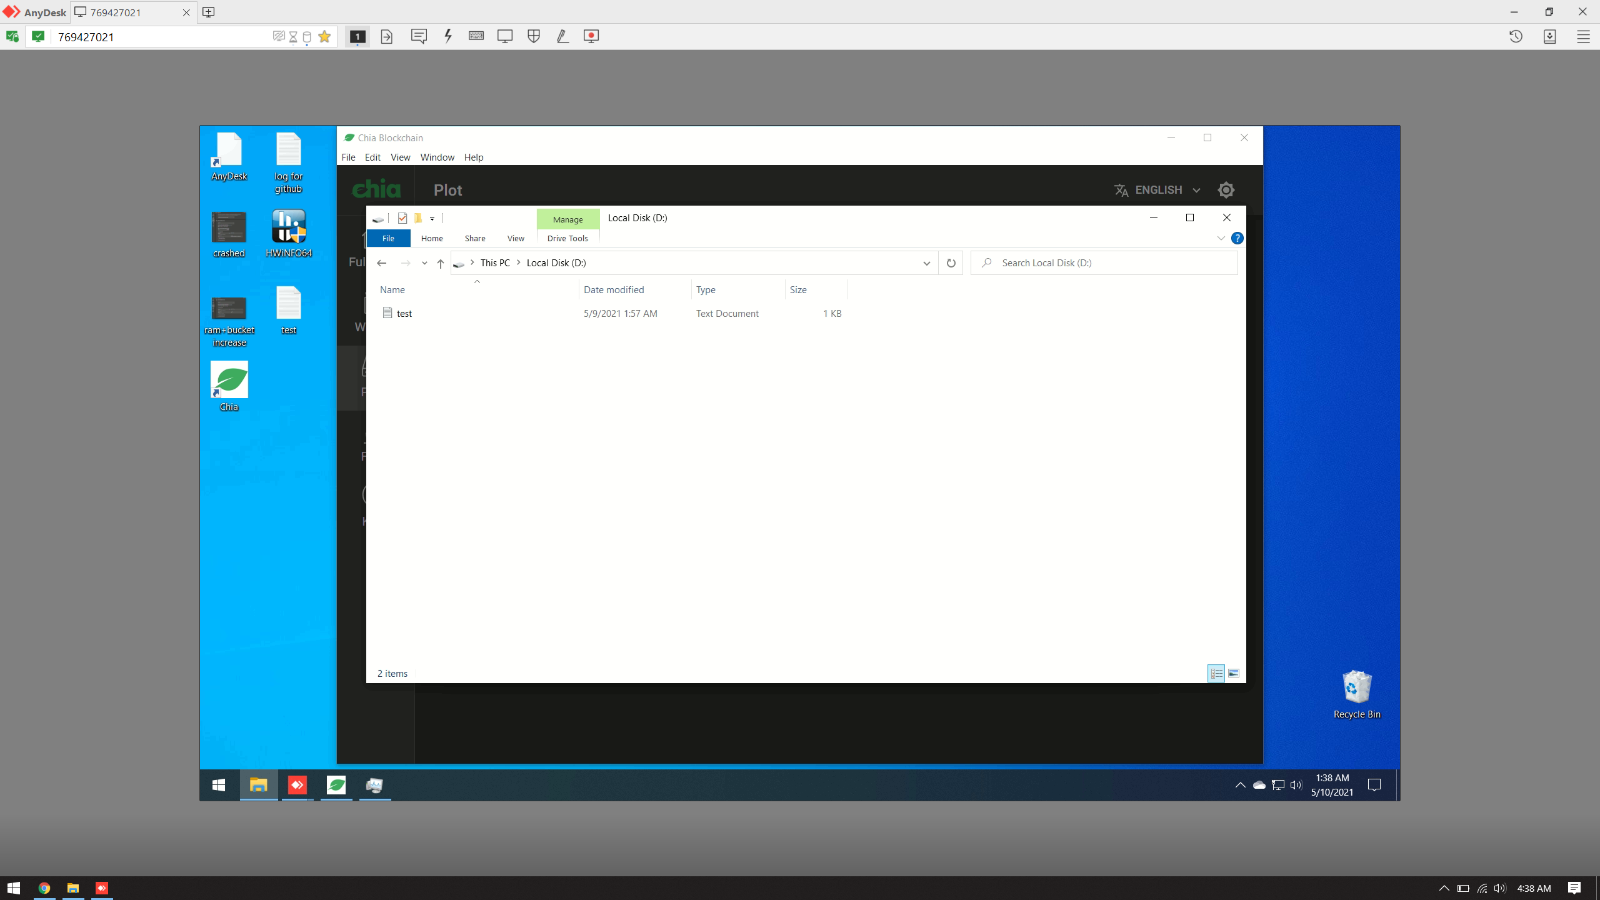The image size is (1600, 900).
Task: Open File menu in Chia Blockchain
Action: 348,157
